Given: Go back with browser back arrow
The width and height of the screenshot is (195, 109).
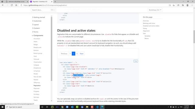Looking at the screenshot, I should coord(3,5).
